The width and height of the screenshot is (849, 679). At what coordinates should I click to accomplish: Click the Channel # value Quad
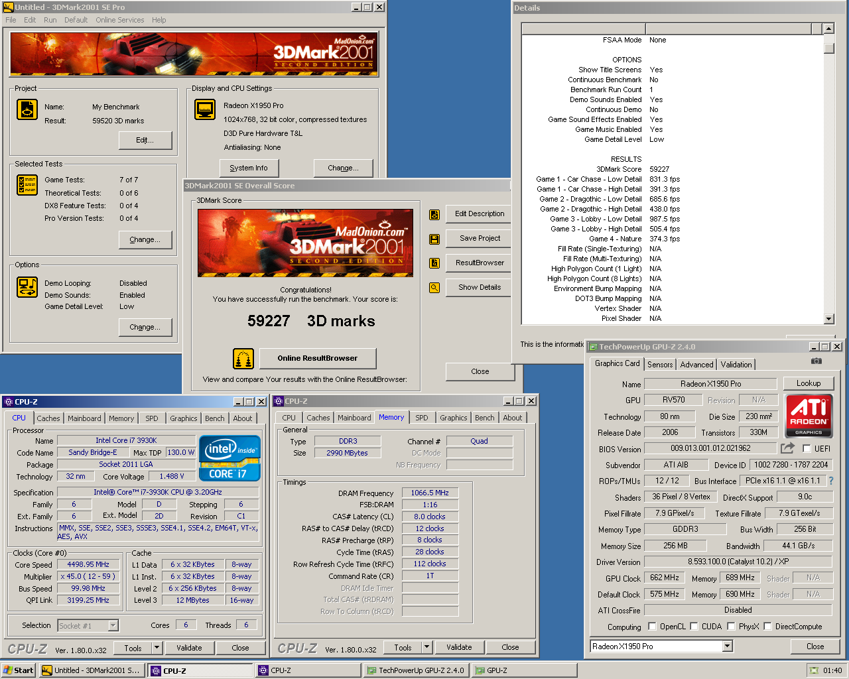click(x=479, y=441)
